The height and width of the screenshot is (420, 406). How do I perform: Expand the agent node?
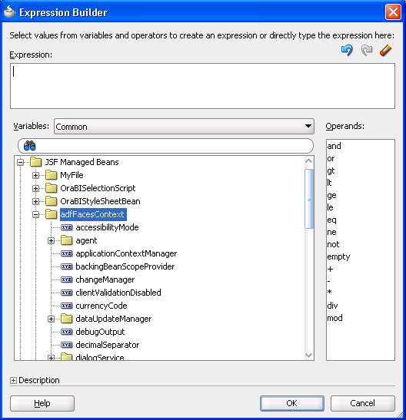pos(51,241)
